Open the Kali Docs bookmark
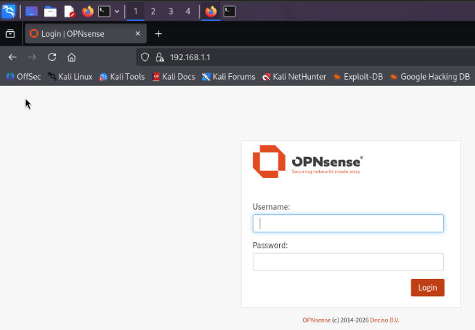 coord(174,77)
